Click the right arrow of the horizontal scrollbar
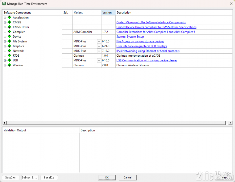 tap(230, 123)
